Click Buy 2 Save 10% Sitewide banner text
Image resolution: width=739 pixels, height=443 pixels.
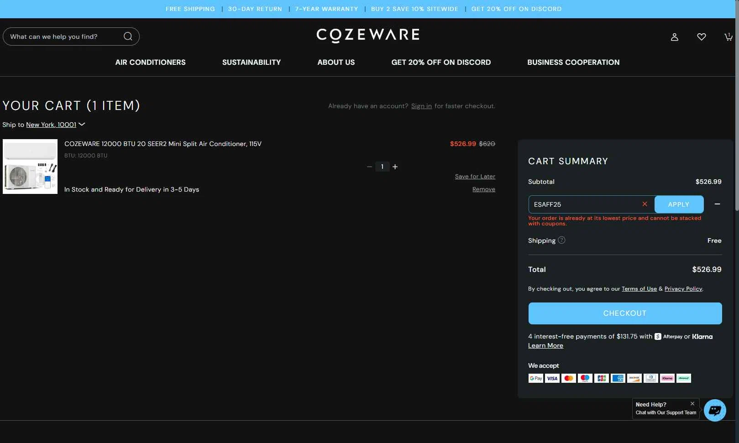click(x=414, y=9)
